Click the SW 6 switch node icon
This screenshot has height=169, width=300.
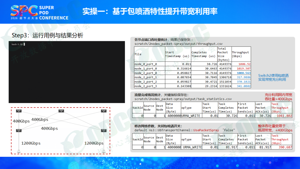[x=104, y=111]
